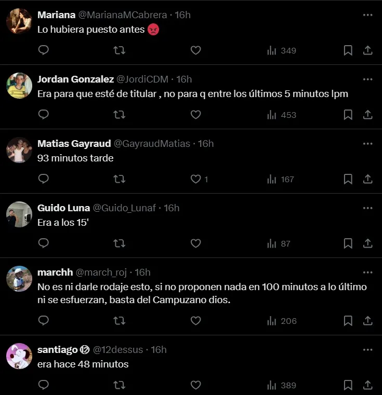Screen dimensions: 382x395
Task: Click marchh's avatar image
Action: [20, 279]
